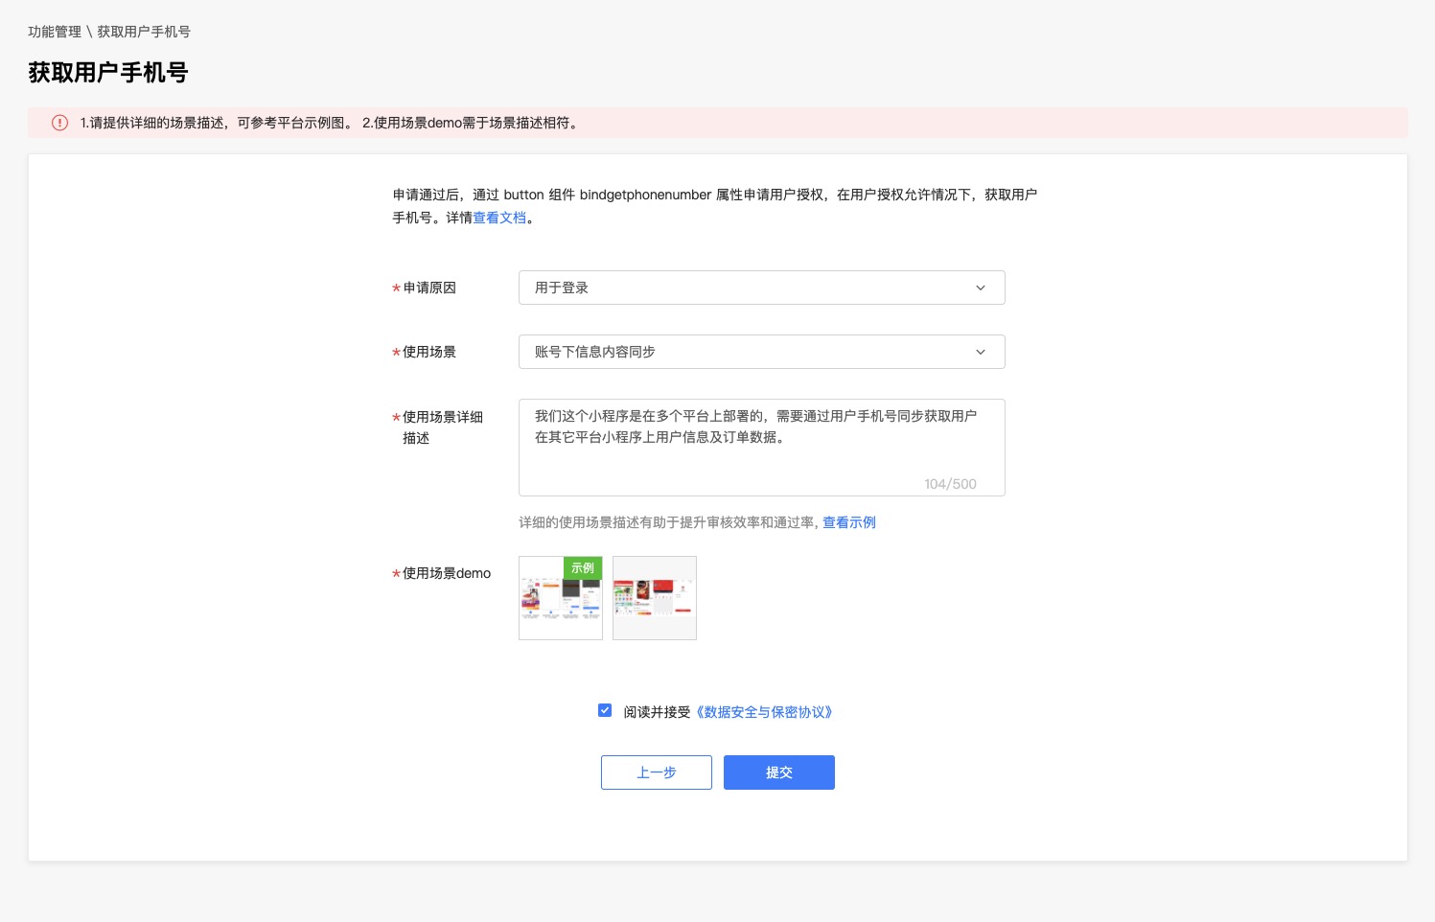Select the 账号下信息内容同步 option field
This screenshot has width=1435, height=922.
[x=761, y=352]
